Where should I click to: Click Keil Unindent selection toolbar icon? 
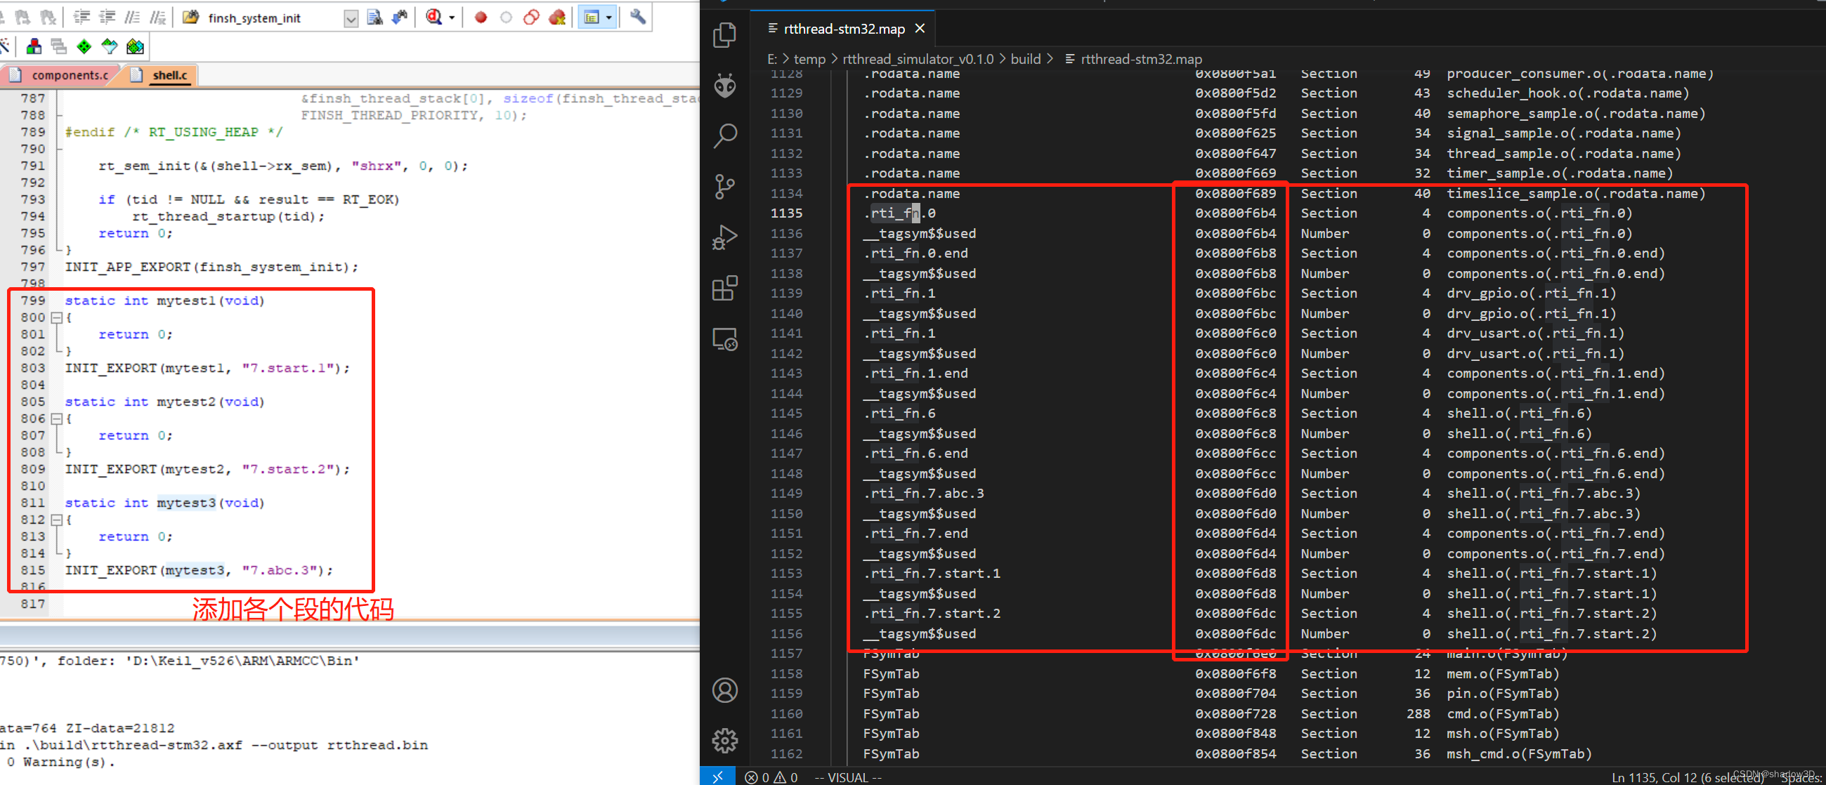pos(107,17)
